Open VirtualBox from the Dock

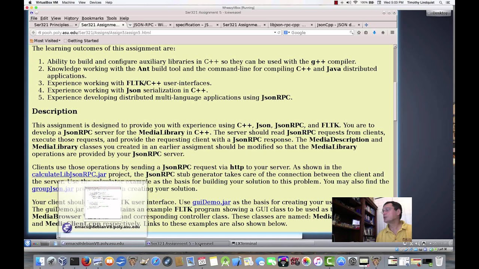coord(63,262)
